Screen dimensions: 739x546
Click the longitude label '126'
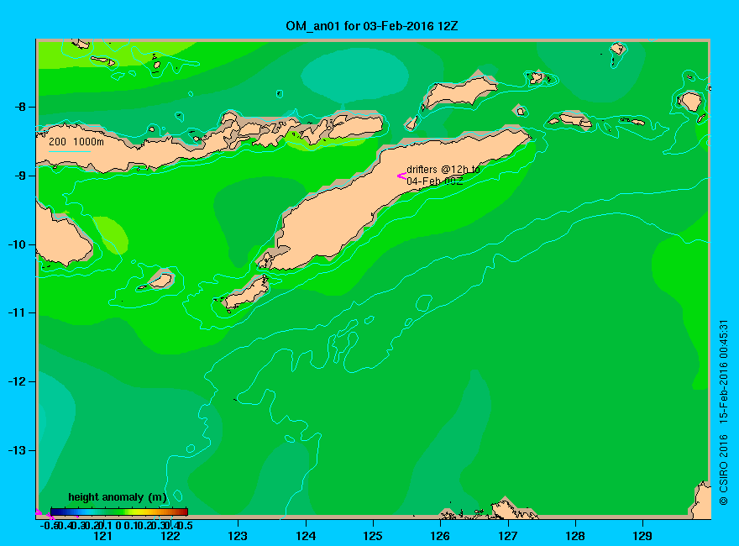440,536
